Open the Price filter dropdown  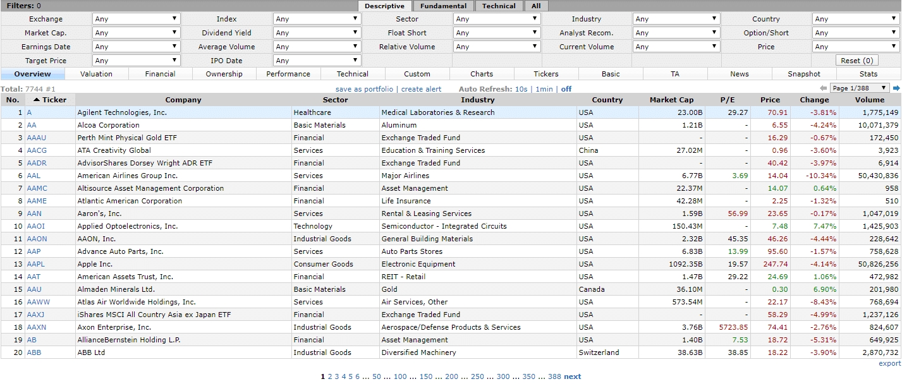click(x=856, y=47)
